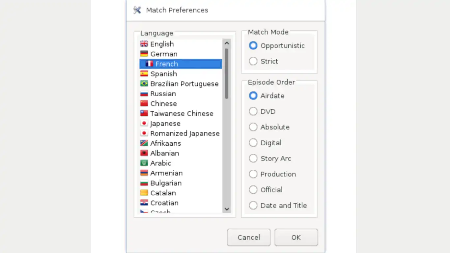This screenshot has width=450, height=253.
Task: Click the Spanish flag icon
Action: point(144,73)
